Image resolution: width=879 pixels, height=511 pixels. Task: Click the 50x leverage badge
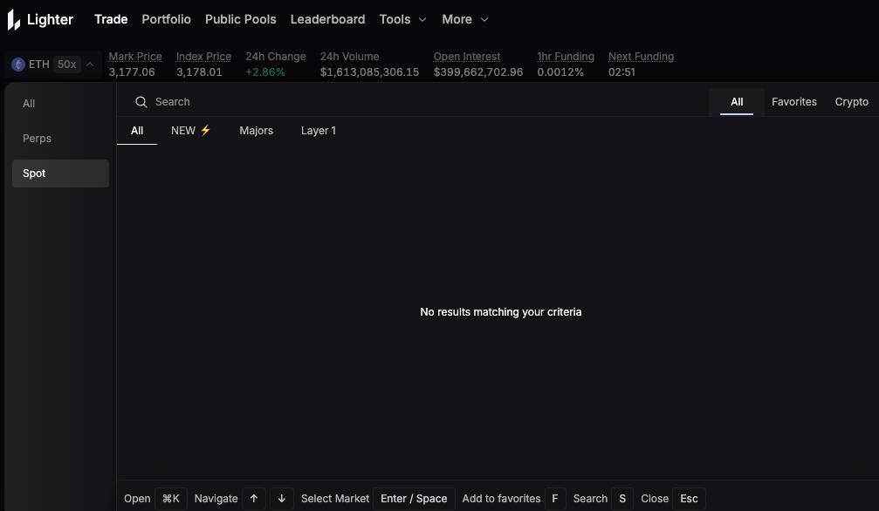click(x=66, y=65)
